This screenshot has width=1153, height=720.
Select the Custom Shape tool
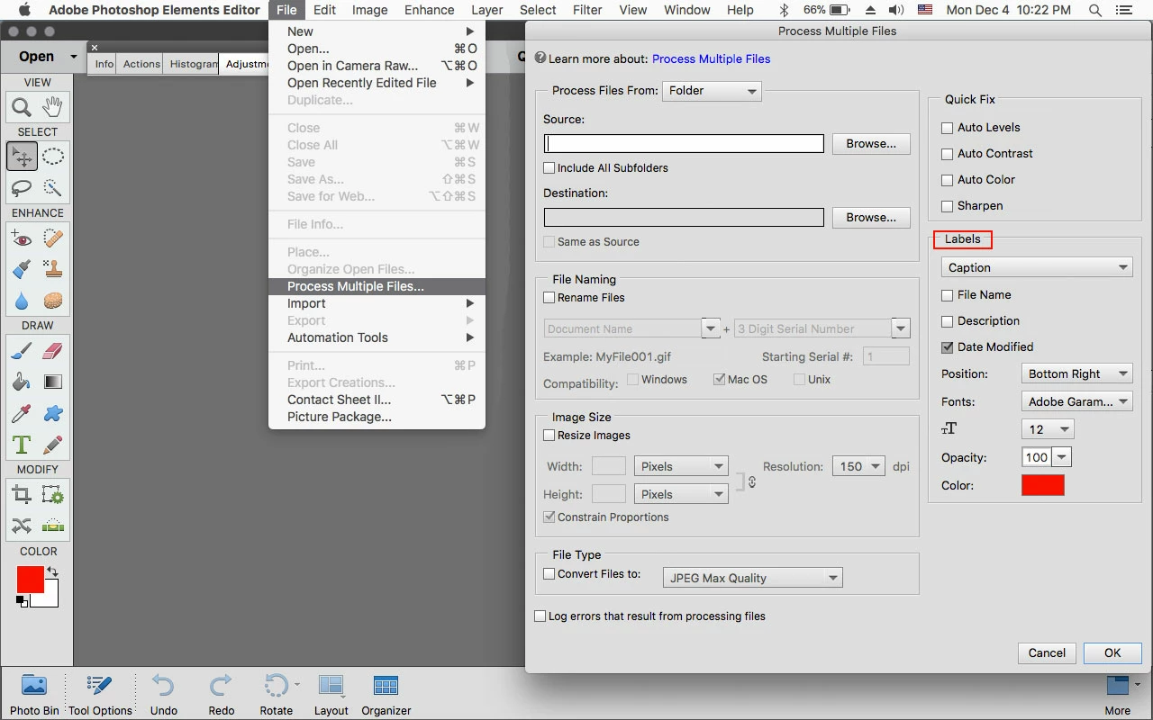click(53, 413)
